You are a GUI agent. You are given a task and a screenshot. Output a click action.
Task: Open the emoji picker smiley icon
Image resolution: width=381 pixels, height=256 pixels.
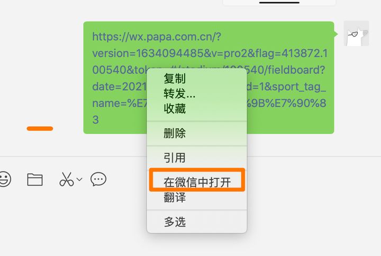click(x=5, y=179)
